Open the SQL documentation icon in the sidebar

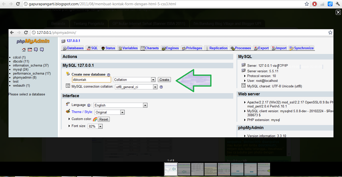tap(42, 50)
